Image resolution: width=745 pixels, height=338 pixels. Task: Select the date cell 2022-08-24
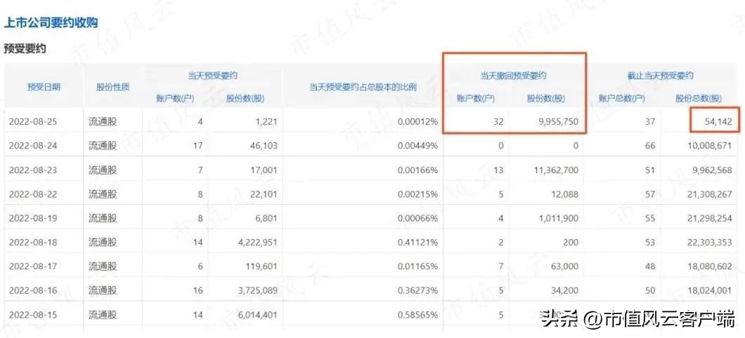click(33, 146)
